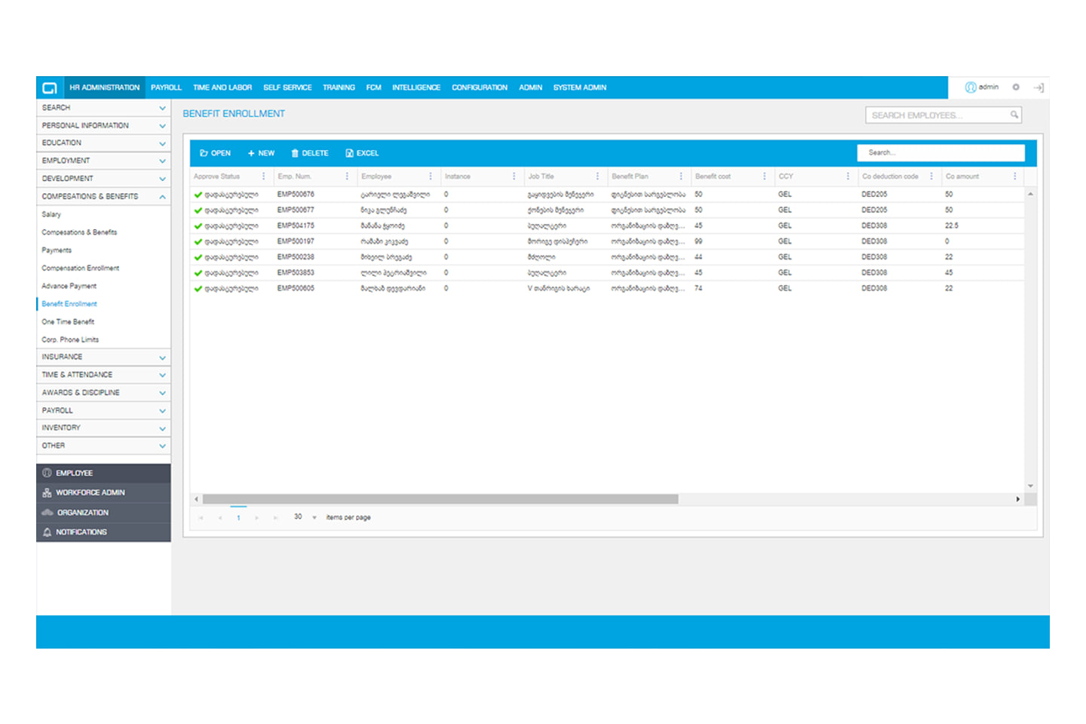The height and width of the screenshot is (724, 1086).
Task: Open the CCY column menu icon
Action: tap(848, 176)
